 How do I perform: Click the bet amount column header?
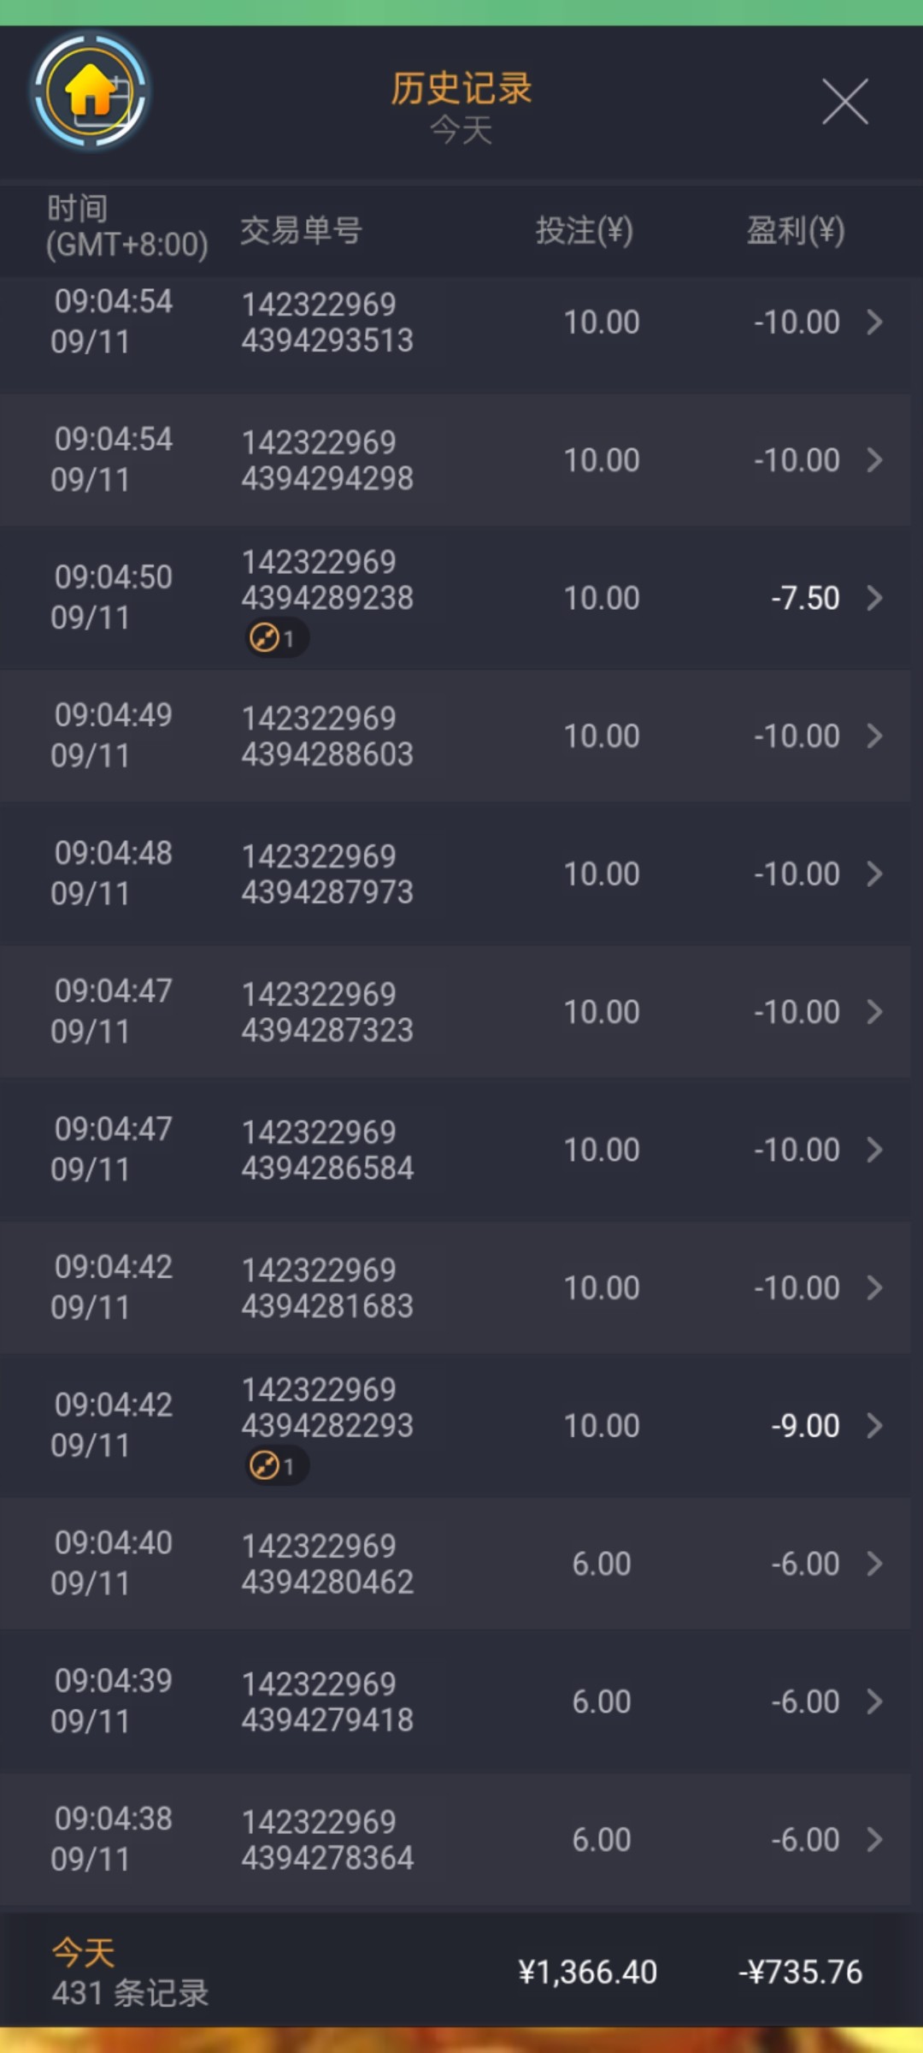(x=584, y=230)
